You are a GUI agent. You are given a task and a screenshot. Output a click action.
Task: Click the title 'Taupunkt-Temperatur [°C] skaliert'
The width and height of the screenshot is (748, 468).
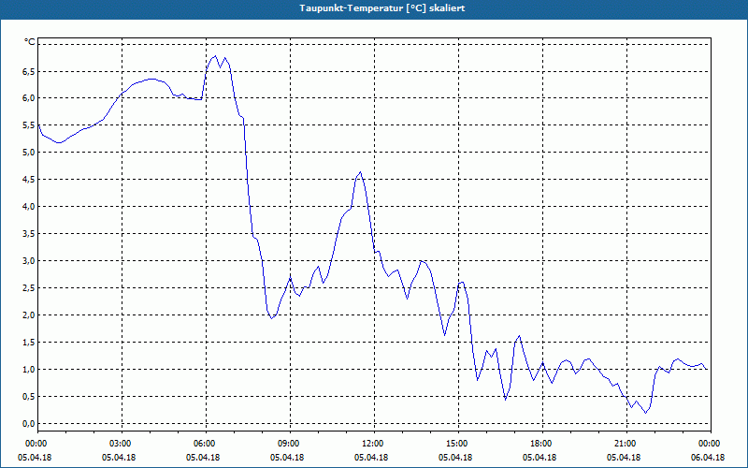[x=382, y=8]
